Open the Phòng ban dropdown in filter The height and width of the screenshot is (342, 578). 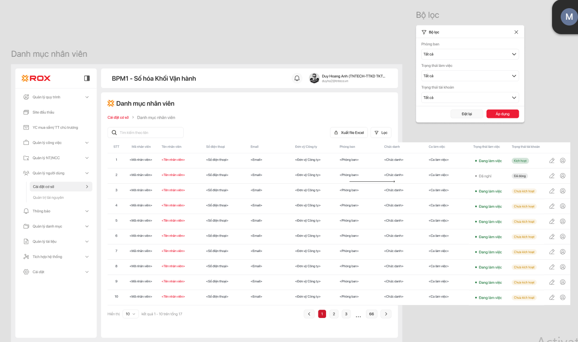(470, 54)
